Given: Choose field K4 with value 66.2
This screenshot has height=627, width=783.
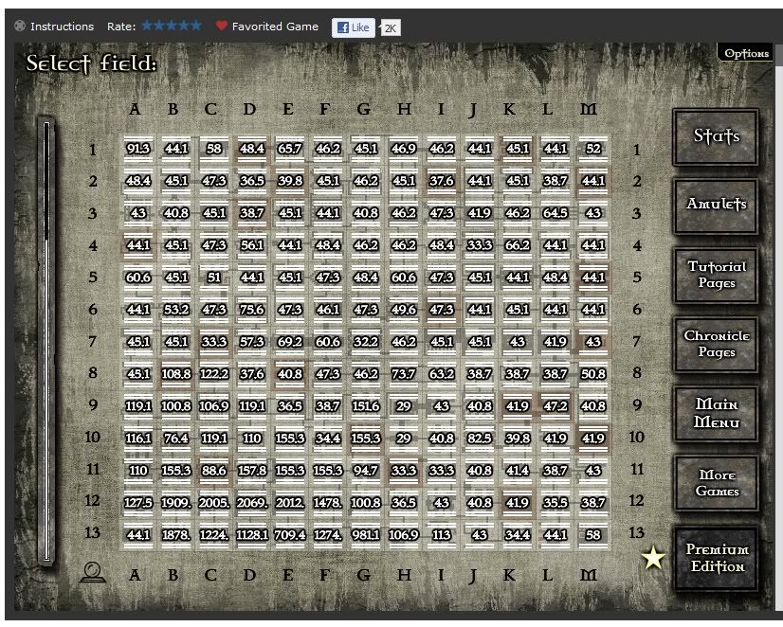Looking at the screenshot, I should click(518, 245).
